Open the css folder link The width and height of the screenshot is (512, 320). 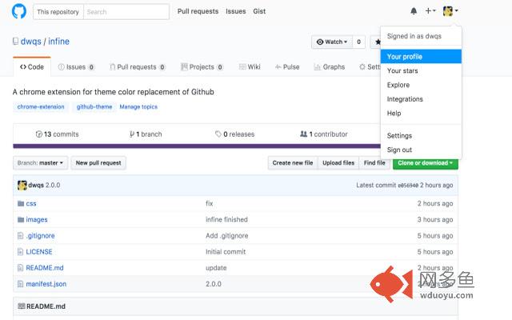[x=31, y=204]
